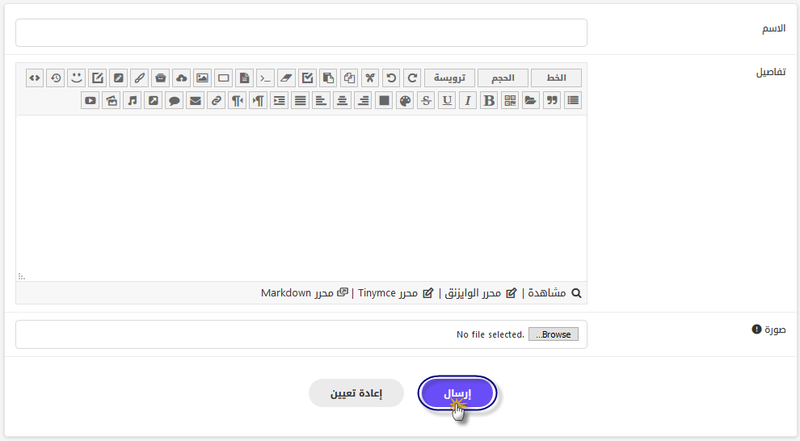800x441 pixels.
Task: Insert hyperlink with the chain icon
Action: coord(216,100)
